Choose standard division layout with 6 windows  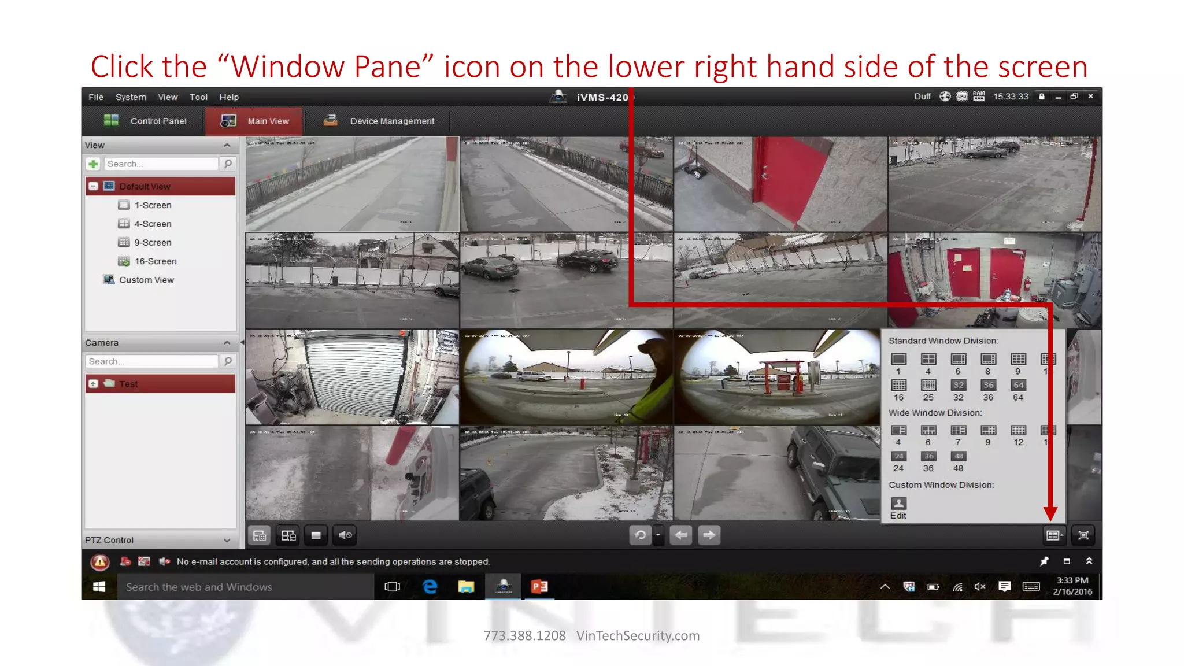click(958, 359)
